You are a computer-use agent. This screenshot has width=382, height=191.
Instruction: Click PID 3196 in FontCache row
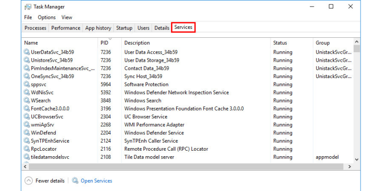click(x=105, y=108)
